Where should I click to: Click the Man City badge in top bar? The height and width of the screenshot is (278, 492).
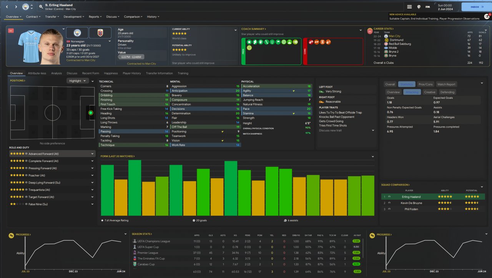26,7
